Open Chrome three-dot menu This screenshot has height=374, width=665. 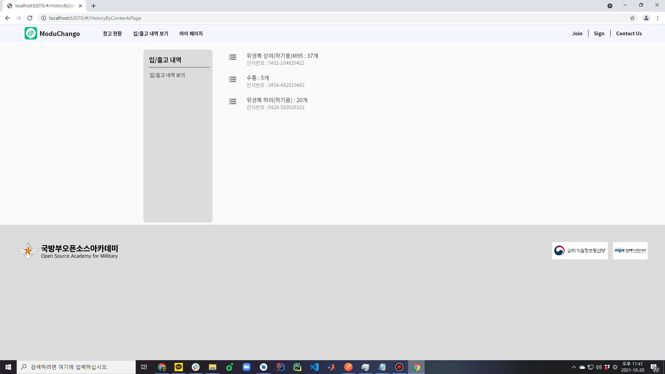tap(657, 18)
